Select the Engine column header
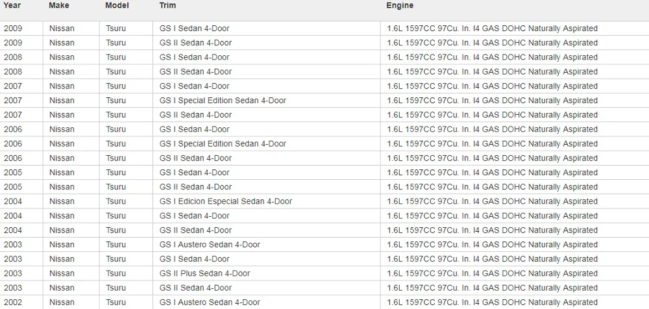This screenshot has width=649, height=309. click(x=400, y=6)
